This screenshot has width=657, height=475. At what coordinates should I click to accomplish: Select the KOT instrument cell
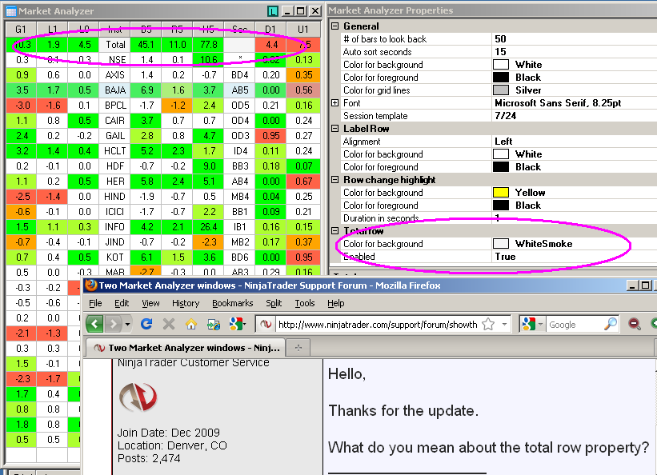(x=114, y=257)
